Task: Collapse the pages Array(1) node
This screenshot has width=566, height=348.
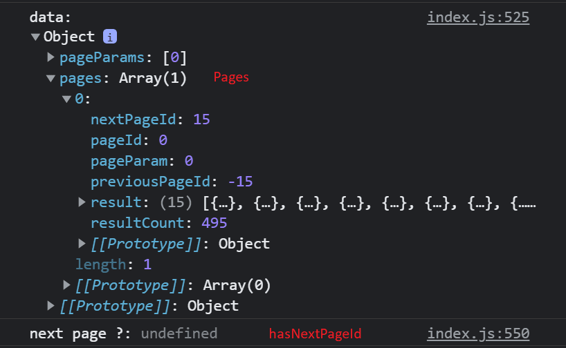Action: pyautogui.click(x=51, y=79)
